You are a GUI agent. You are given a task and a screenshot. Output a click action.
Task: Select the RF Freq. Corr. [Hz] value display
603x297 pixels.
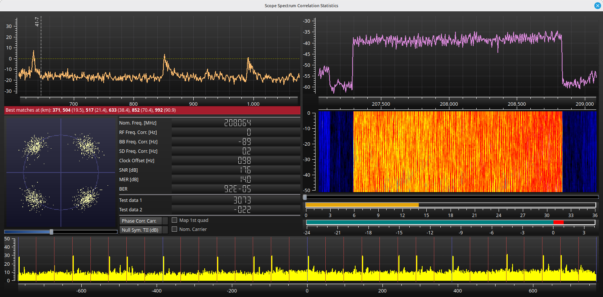(x=236, y=132)
